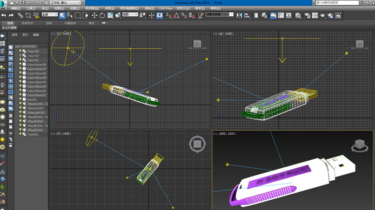
Task: Open the 修改器 menu
Action: pyautogui.click(x=92, y=8)
